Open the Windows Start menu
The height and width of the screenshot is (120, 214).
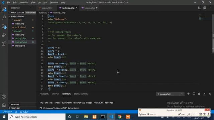point(4,117)
